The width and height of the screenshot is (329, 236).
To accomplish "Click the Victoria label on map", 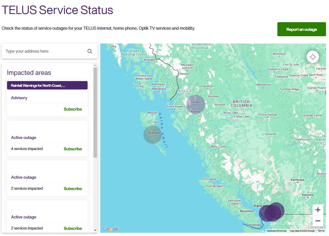I will 254,225.
